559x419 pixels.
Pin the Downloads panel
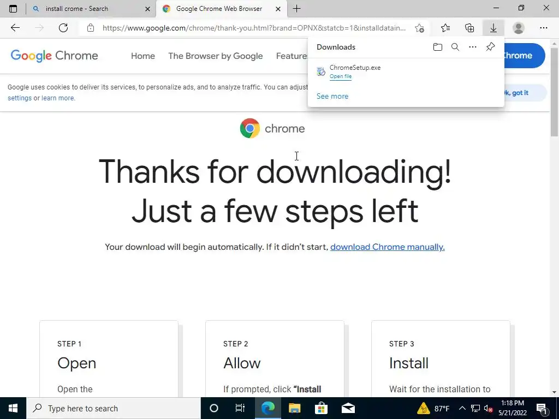point(491,47)
